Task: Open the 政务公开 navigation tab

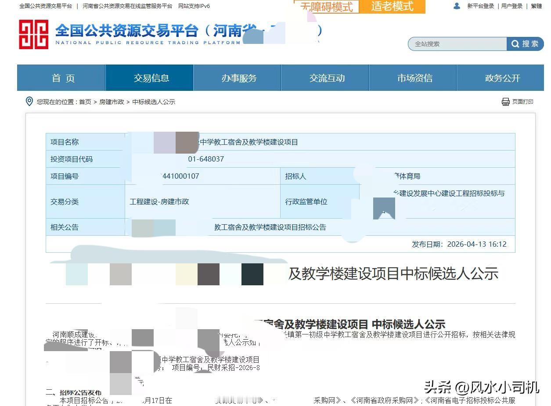Action: point(501,78)
